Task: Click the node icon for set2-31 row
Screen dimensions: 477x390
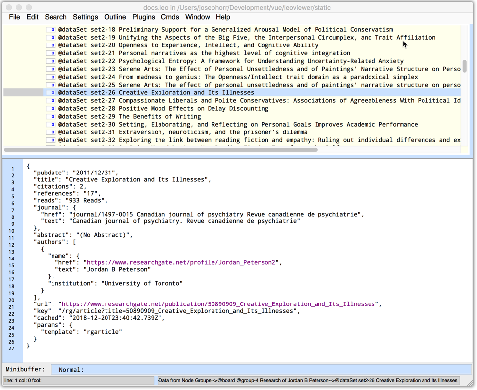Action: click(51, 132)
